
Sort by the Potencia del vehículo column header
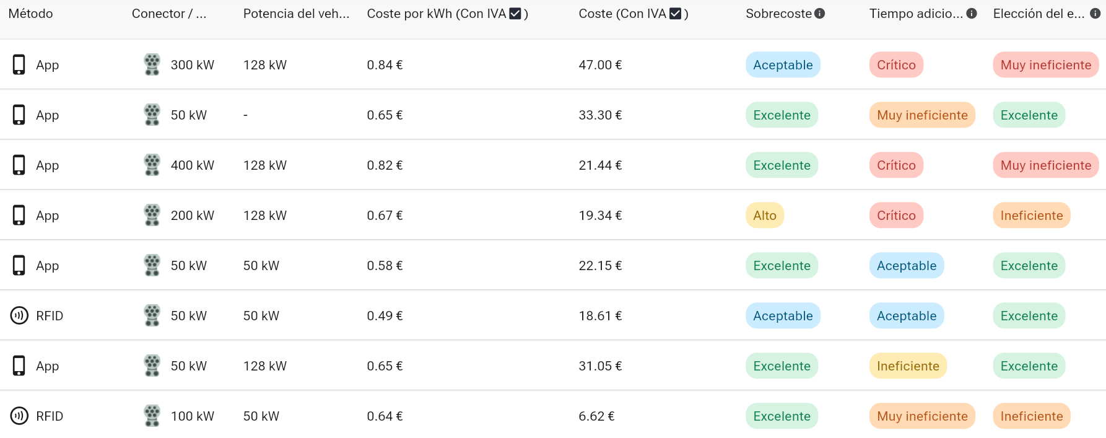click(x=296, y=14)
